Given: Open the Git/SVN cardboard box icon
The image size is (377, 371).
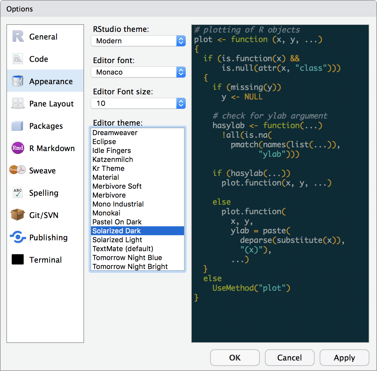Looking at the screenshot, I should coord(18,215).
